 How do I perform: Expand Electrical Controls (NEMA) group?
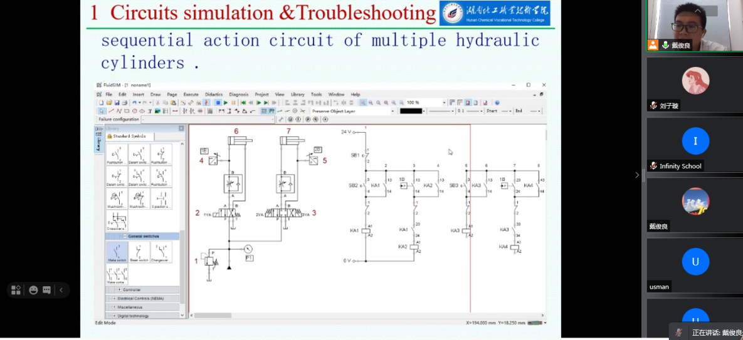click(x=113, y=299)
